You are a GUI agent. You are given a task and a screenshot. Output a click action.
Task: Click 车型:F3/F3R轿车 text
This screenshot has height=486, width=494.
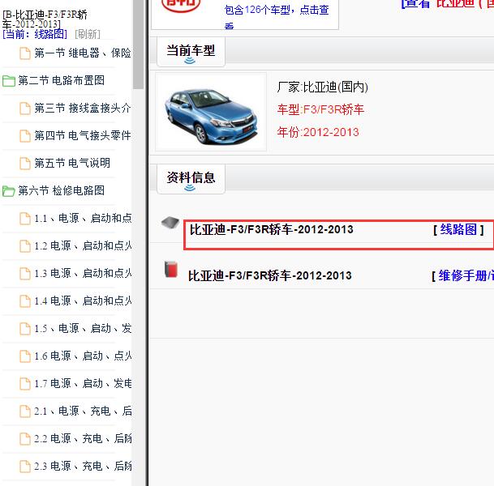click(x=320, y=109)
